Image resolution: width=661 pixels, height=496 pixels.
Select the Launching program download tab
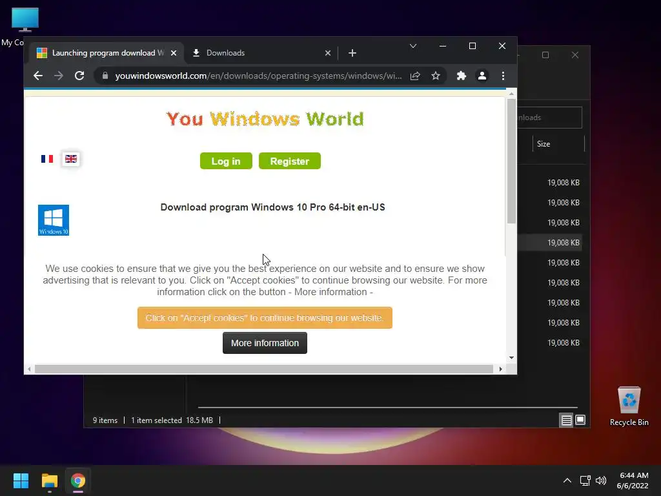(107, 53)
